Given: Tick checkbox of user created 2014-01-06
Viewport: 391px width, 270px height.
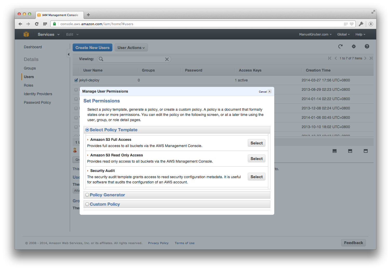Looking at the screenshot, I should point(76,118).
